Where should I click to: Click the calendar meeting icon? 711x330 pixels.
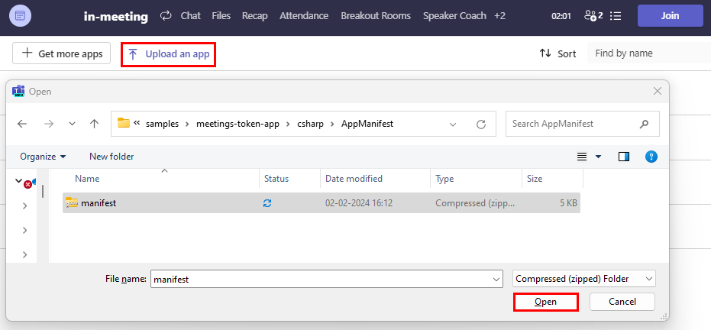click(x=20, y=16)
